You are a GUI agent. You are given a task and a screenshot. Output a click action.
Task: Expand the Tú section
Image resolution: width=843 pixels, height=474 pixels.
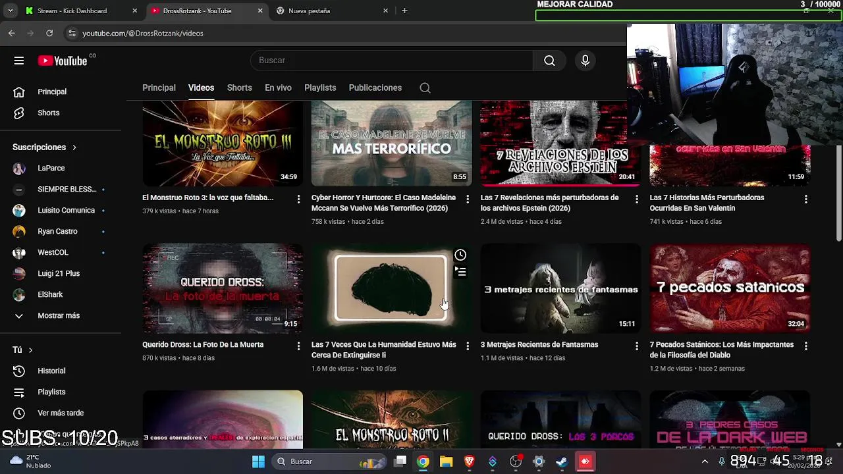(22, 350)
